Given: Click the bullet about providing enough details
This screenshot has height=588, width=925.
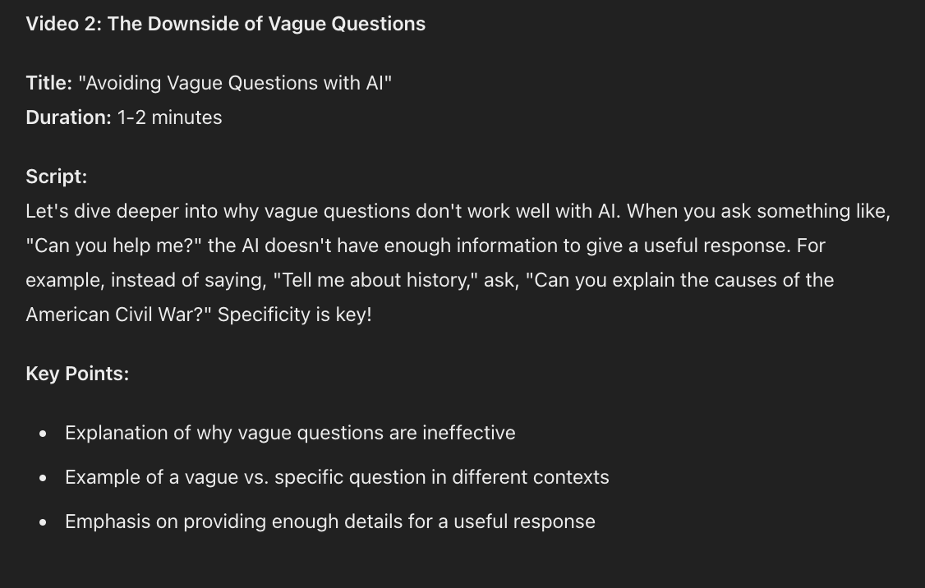Looking at the screenshot, I should (329, 521).
